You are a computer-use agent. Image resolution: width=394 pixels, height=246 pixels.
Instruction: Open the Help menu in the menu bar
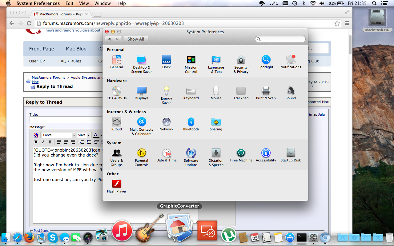click(121, 3)
